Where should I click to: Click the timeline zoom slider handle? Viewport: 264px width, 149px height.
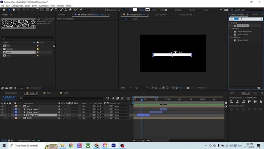(x=143, y=141)
